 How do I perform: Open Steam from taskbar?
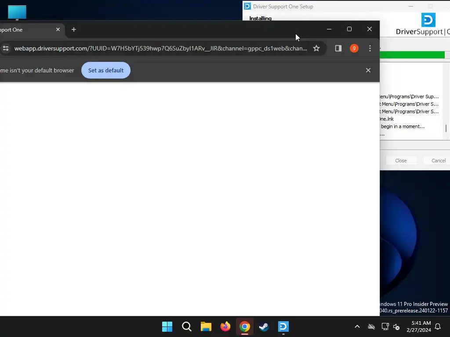coord(264,326)
